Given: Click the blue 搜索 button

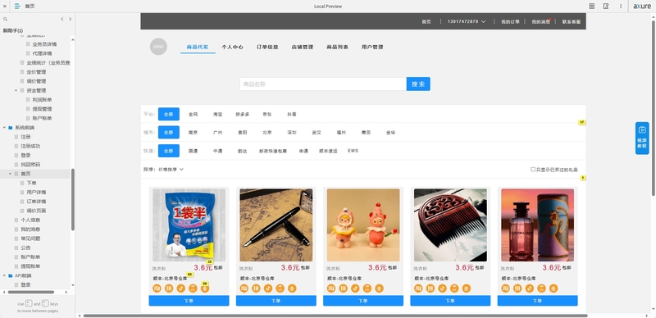Looking at the screenshot, I should coord(418,84).
